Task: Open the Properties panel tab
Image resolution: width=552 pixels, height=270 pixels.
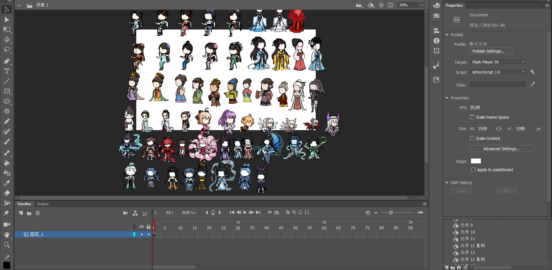Action: point(454,5)
